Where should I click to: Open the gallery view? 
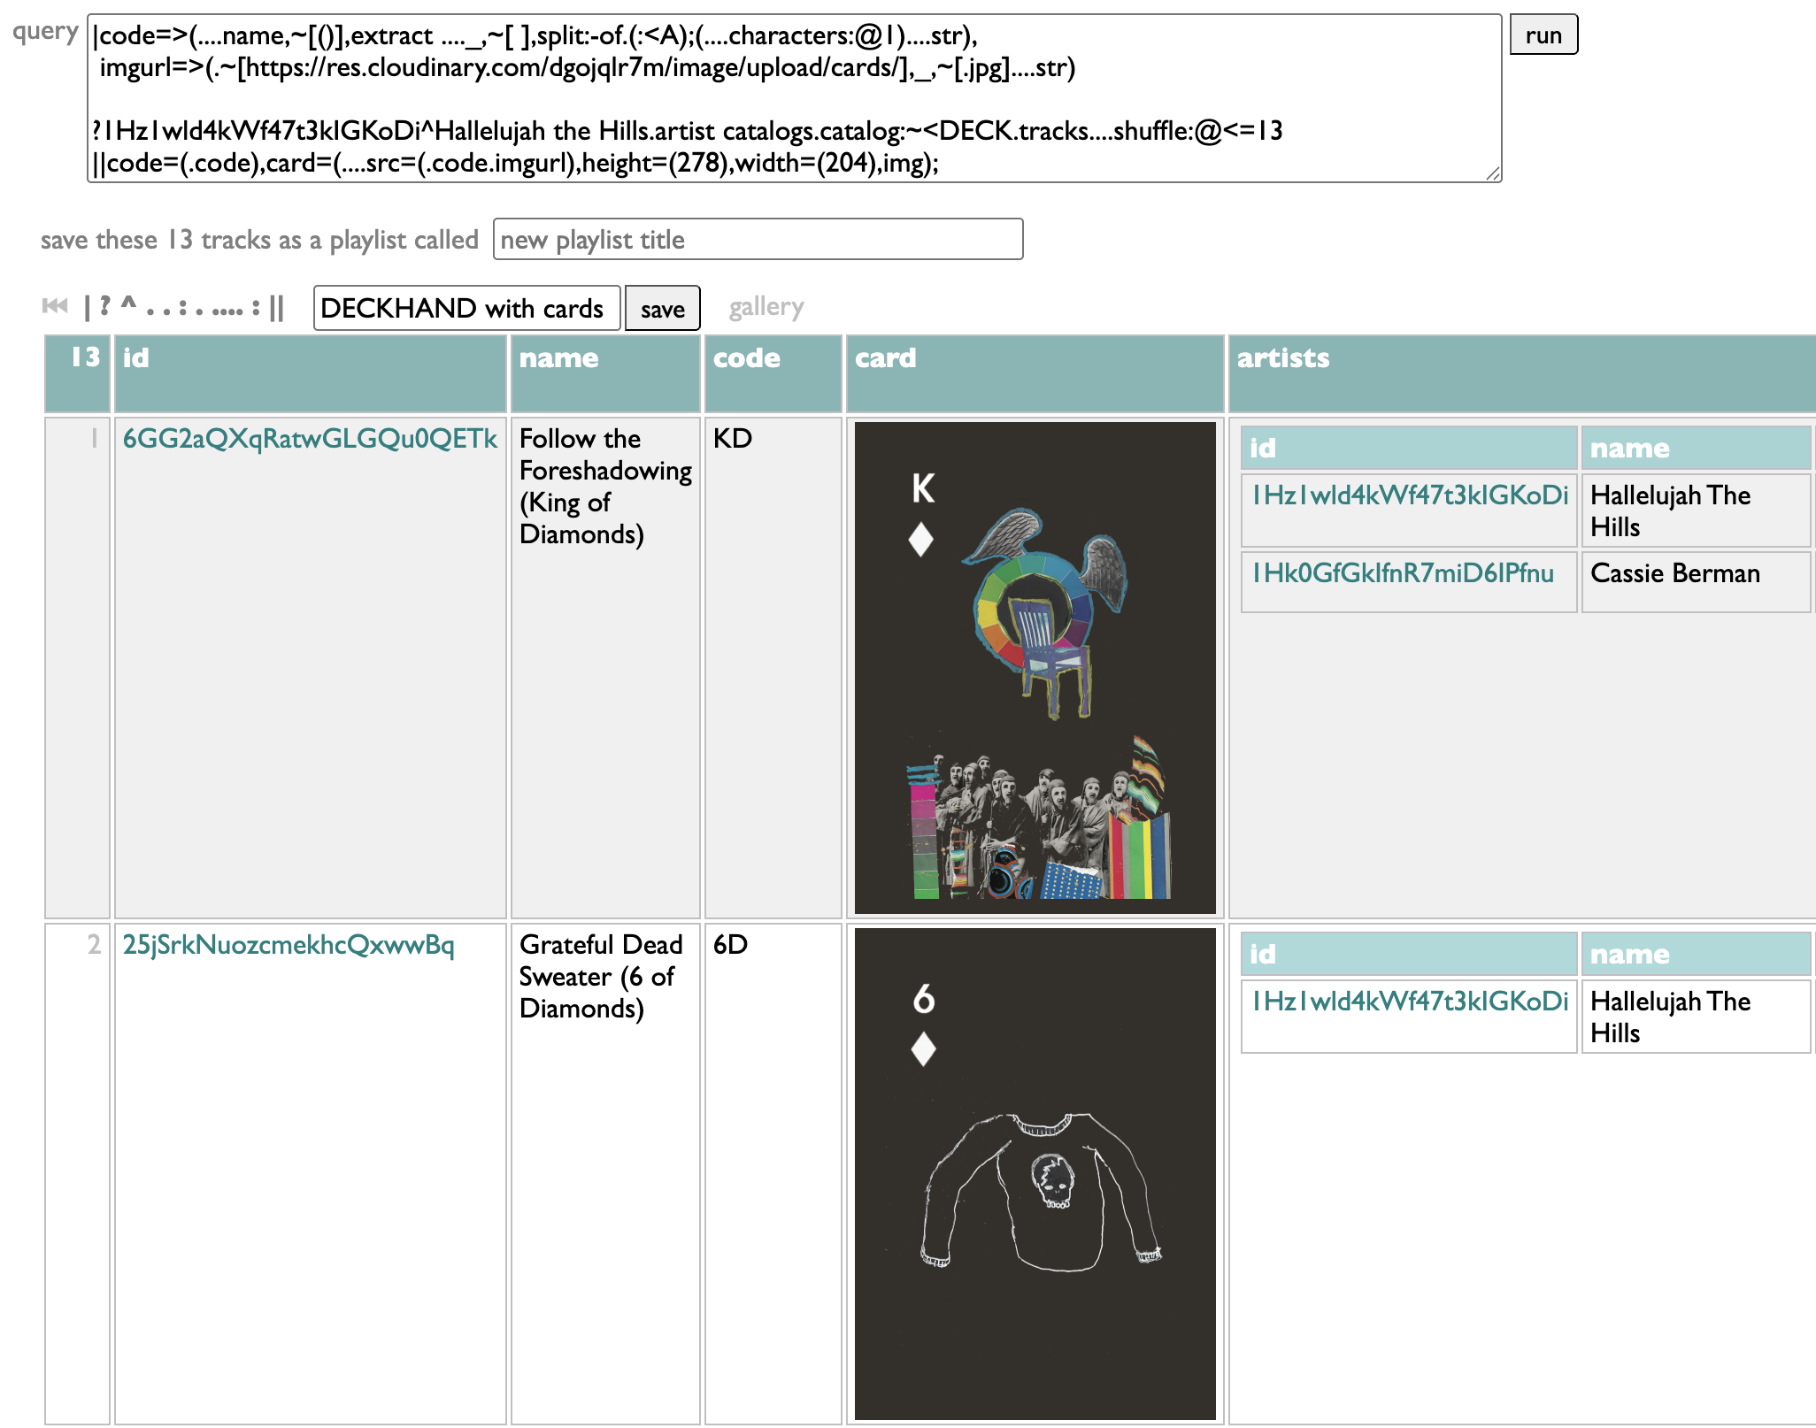766,308
